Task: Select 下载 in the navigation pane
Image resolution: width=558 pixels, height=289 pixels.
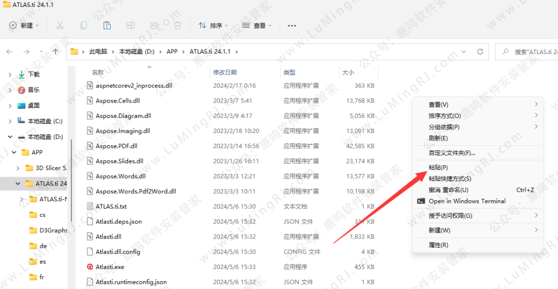Action: (34, 74)
